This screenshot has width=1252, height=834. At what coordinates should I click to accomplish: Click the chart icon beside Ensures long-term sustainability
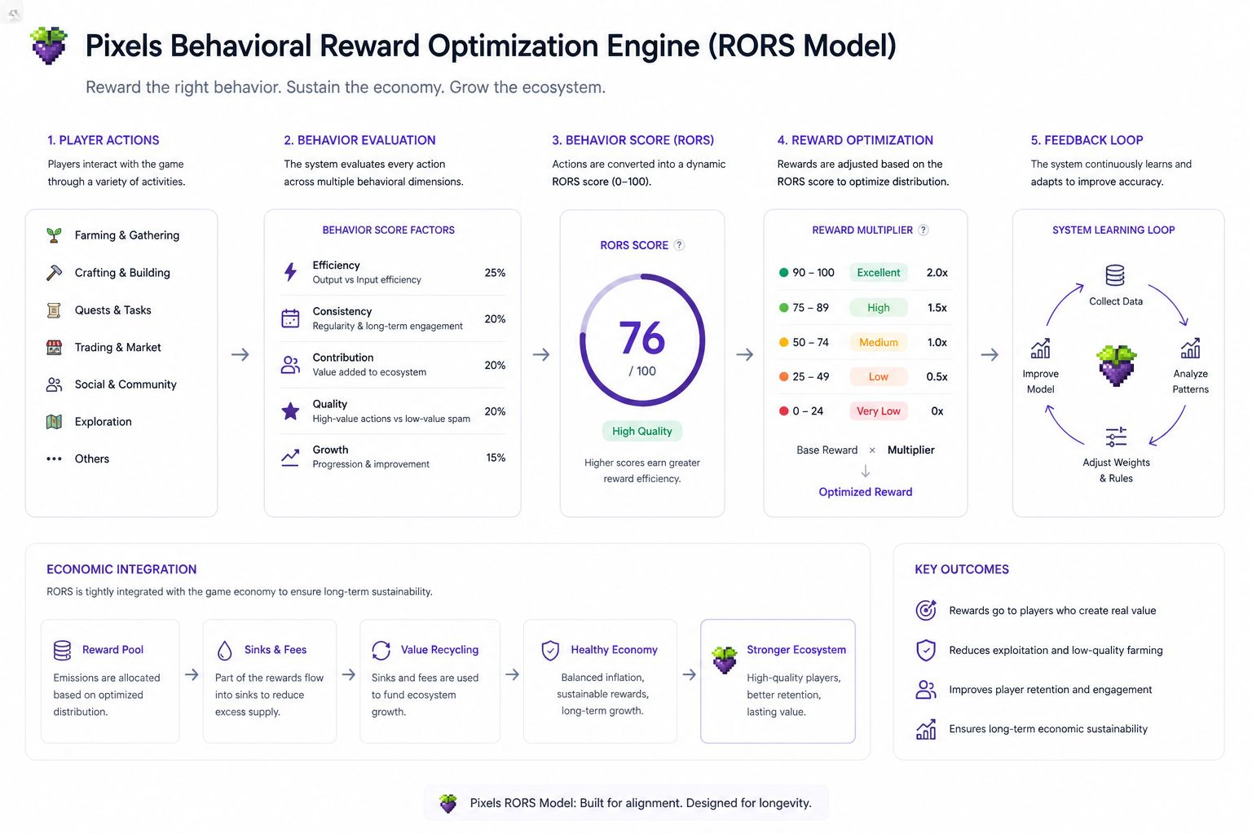pos(926,729)
